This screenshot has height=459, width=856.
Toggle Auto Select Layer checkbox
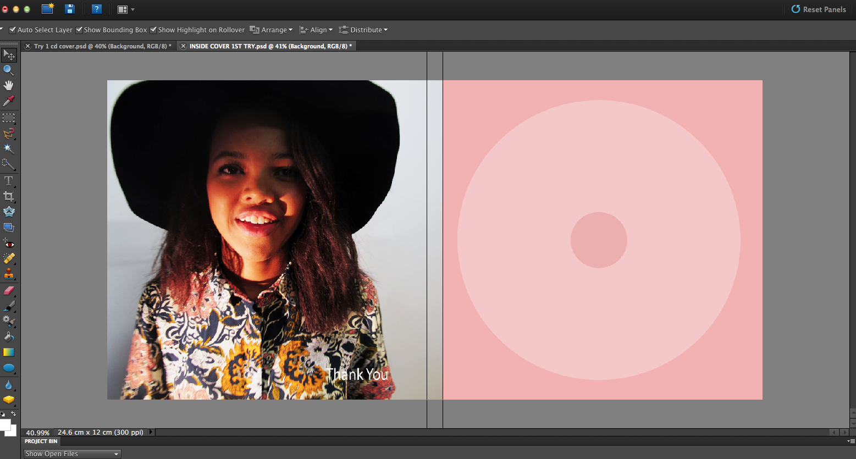[x=13, y=30]
